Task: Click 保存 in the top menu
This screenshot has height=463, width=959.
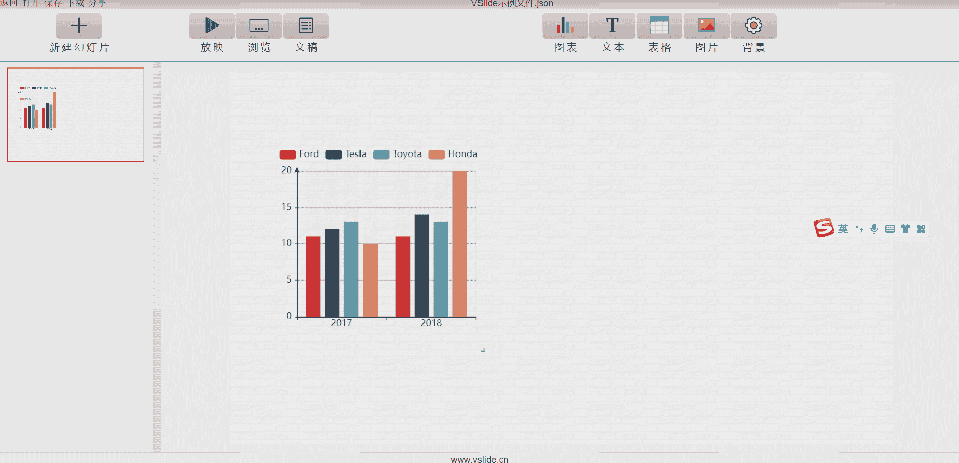Action: point(53,3)
